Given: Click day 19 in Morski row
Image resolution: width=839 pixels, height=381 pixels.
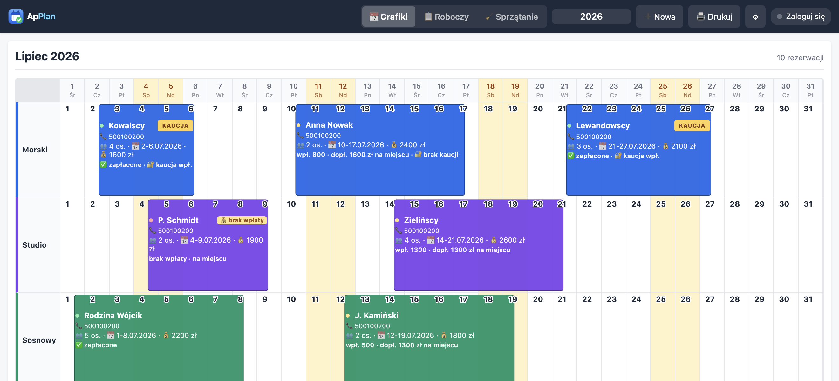Looking at the screenshot, I should [x=515, y=150].
